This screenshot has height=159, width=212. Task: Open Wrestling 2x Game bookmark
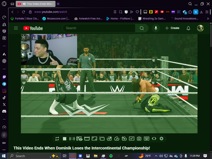coord(152,19)
